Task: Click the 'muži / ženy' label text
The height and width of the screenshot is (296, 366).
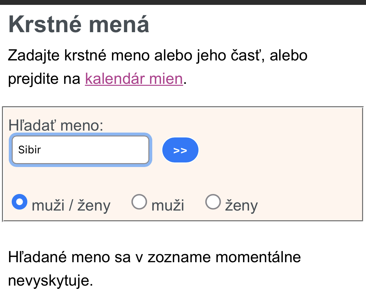Action: (71, 206)
